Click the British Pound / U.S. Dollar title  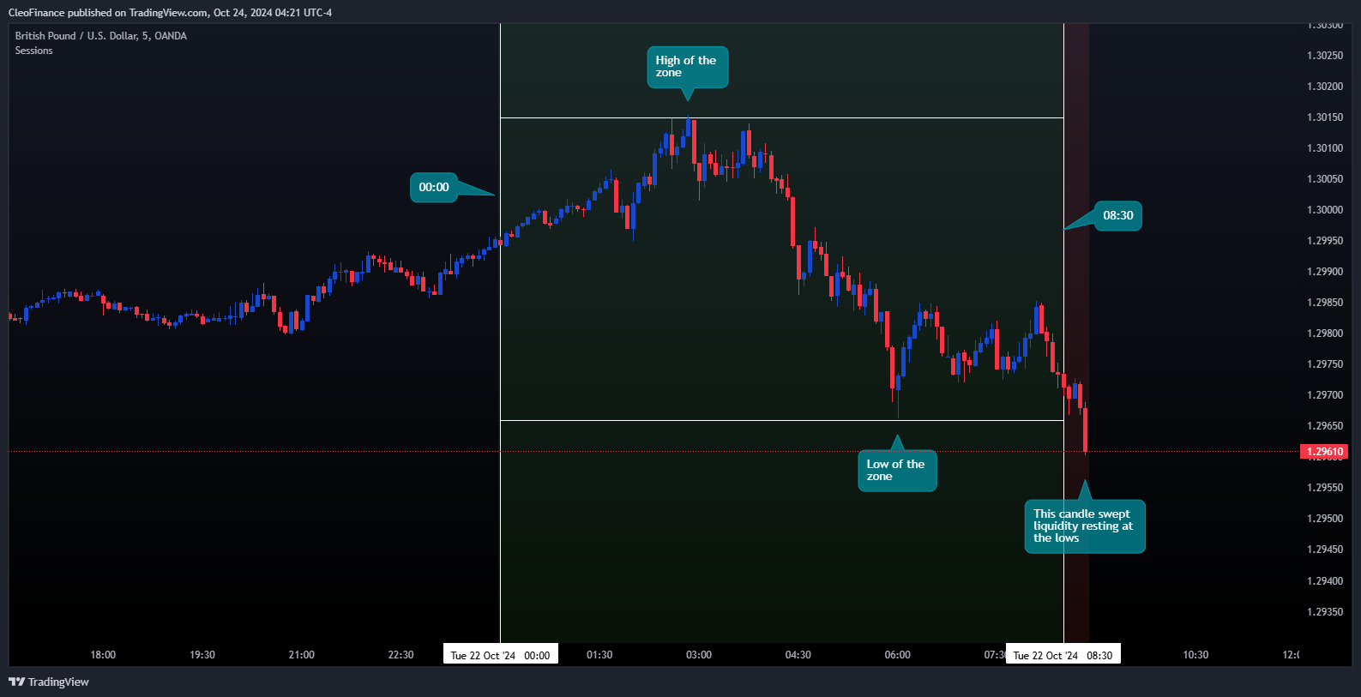click(x=100, y=36)
